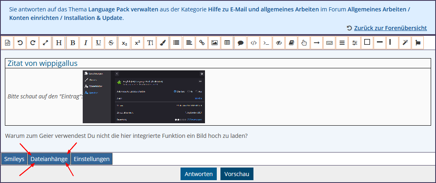This screenshot has width=436, height=183.
Task: Insert a spoiler with crossed-eye icon
Action: coord(279,43)
